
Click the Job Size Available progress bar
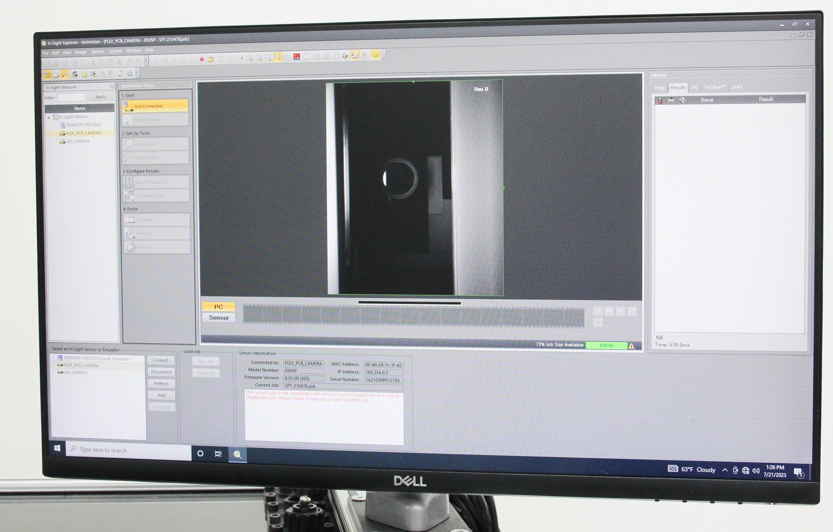pos(559,345)
